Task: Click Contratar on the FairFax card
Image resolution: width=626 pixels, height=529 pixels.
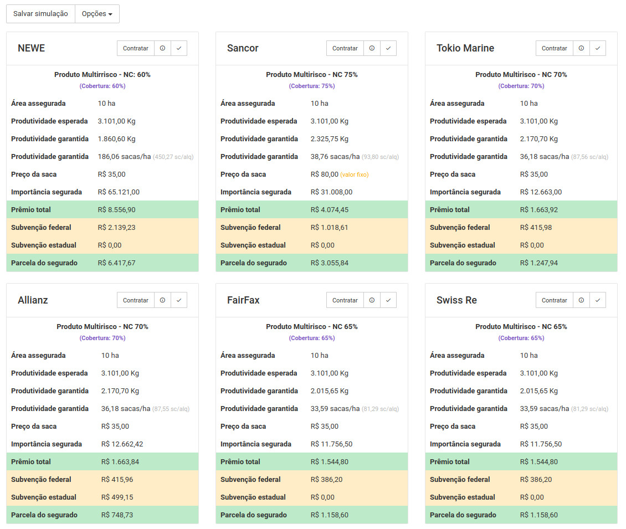Action: click(345, 300)
